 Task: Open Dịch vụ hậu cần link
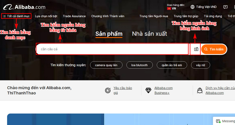[220, 90]
